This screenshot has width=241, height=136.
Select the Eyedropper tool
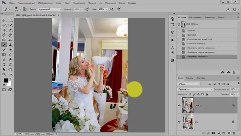[x=10, y=30]
